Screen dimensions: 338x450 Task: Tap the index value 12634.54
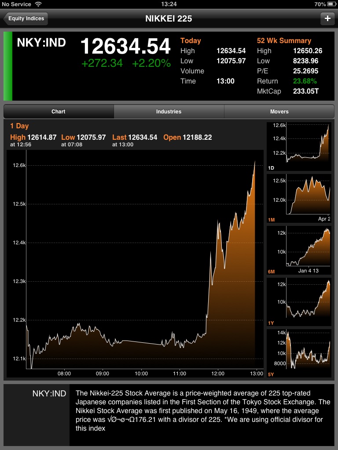tap(125, 46)
